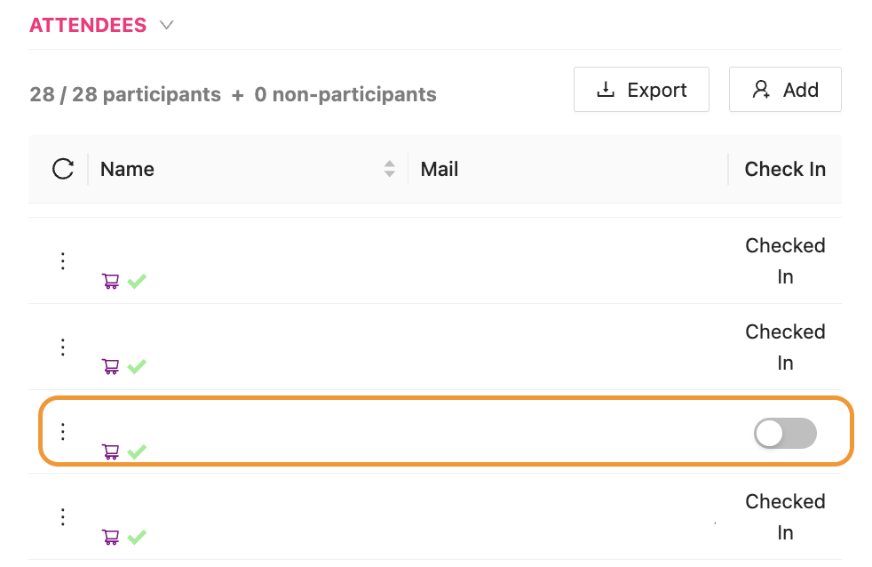Image resolution: width=872 pixels, height=567 pixels.
Task: Sort attendees using the Name sort arrows
Action: point(389,169)
